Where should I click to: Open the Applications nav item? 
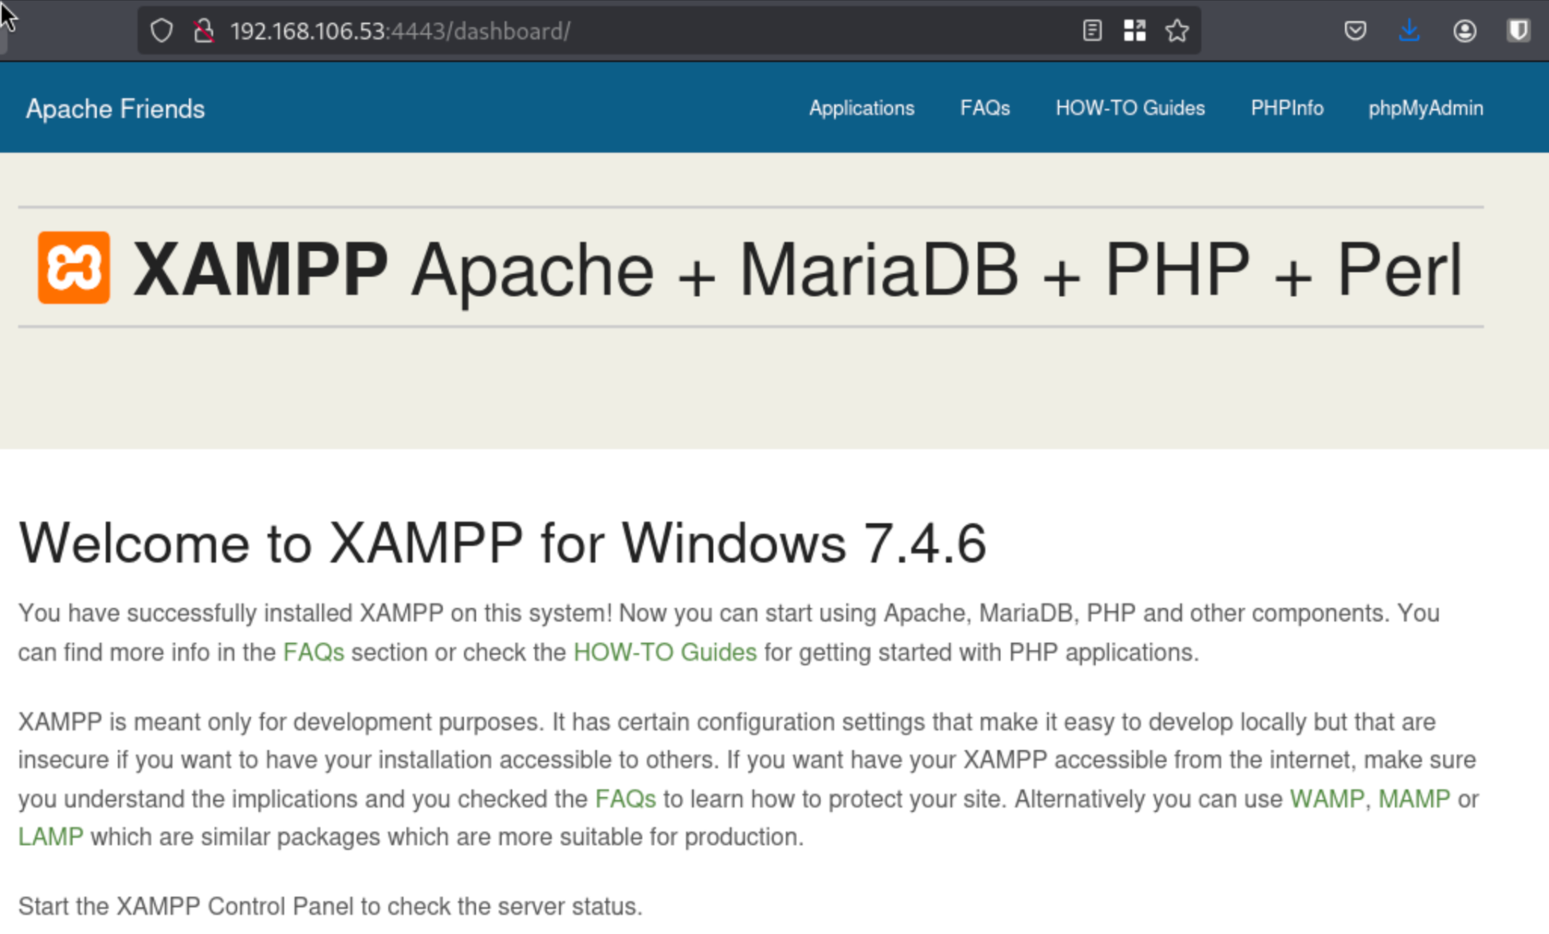861,108
